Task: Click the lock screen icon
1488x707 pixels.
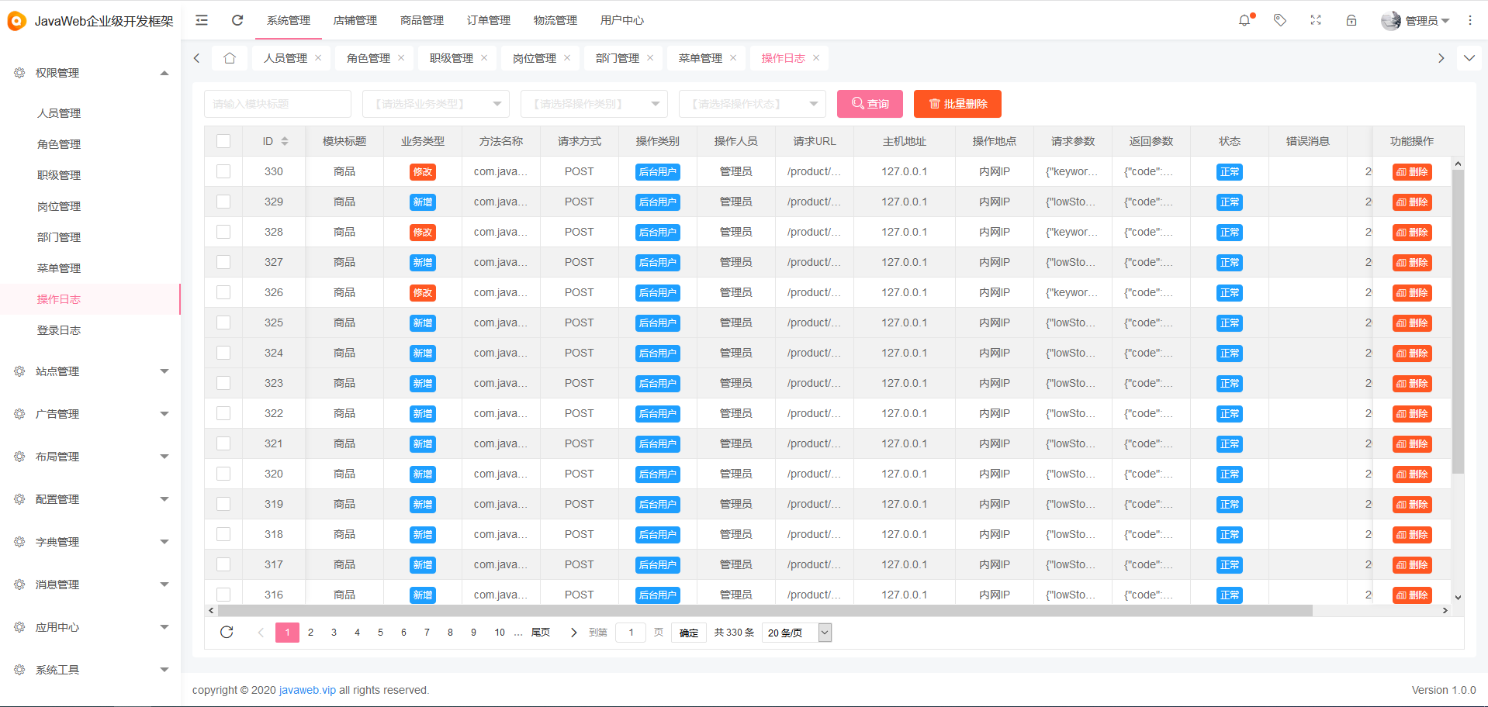Action: (1351, 20)
